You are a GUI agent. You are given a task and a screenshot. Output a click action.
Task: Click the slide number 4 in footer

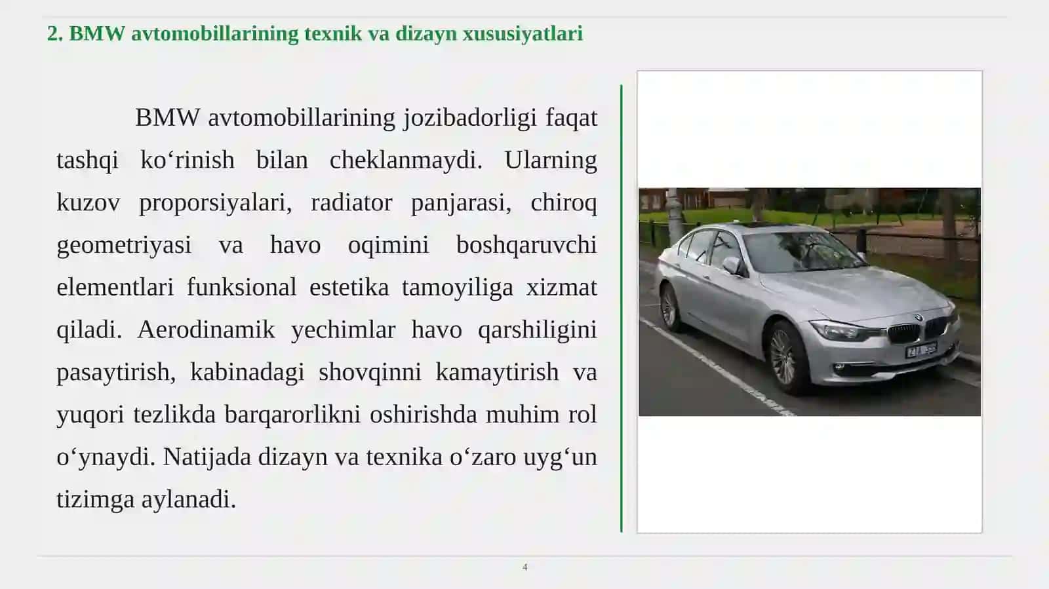(524, 567)
